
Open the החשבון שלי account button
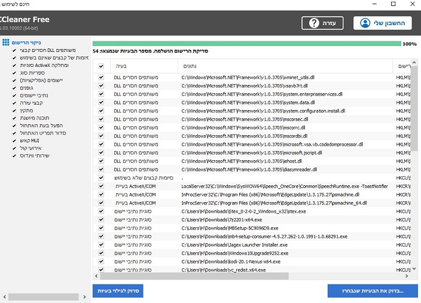pos(383,23)
